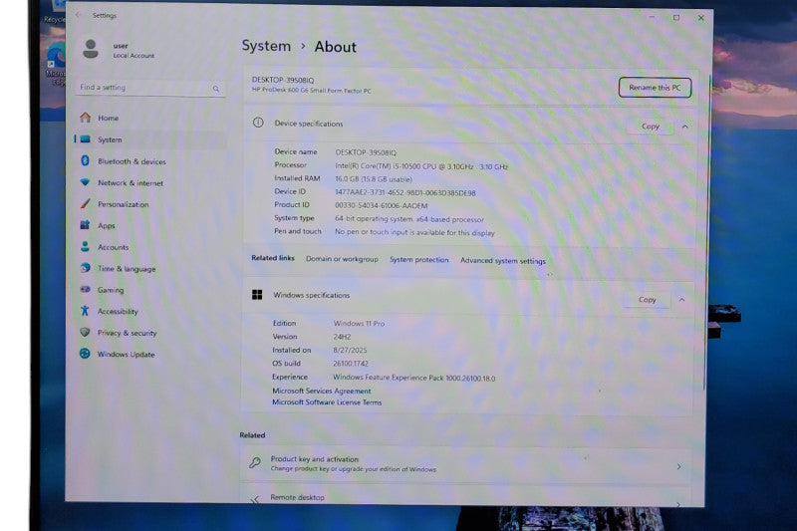Go to Windows Update settings

[127, 355]
